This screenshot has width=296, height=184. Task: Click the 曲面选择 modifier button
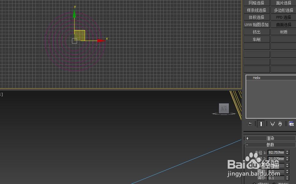[284, 25]
